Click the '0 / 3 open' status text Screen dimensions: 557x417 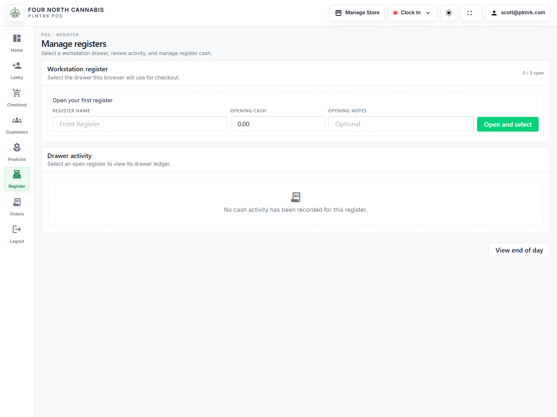click(533, 73)
